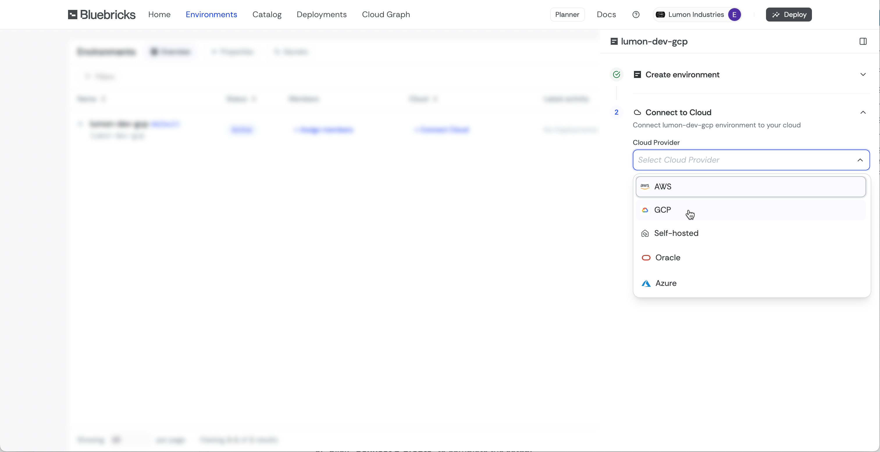Open the Lumon Industries organization switcher
Image resolution: width=880 pixels, height=452 pixels.
point(696,14)
